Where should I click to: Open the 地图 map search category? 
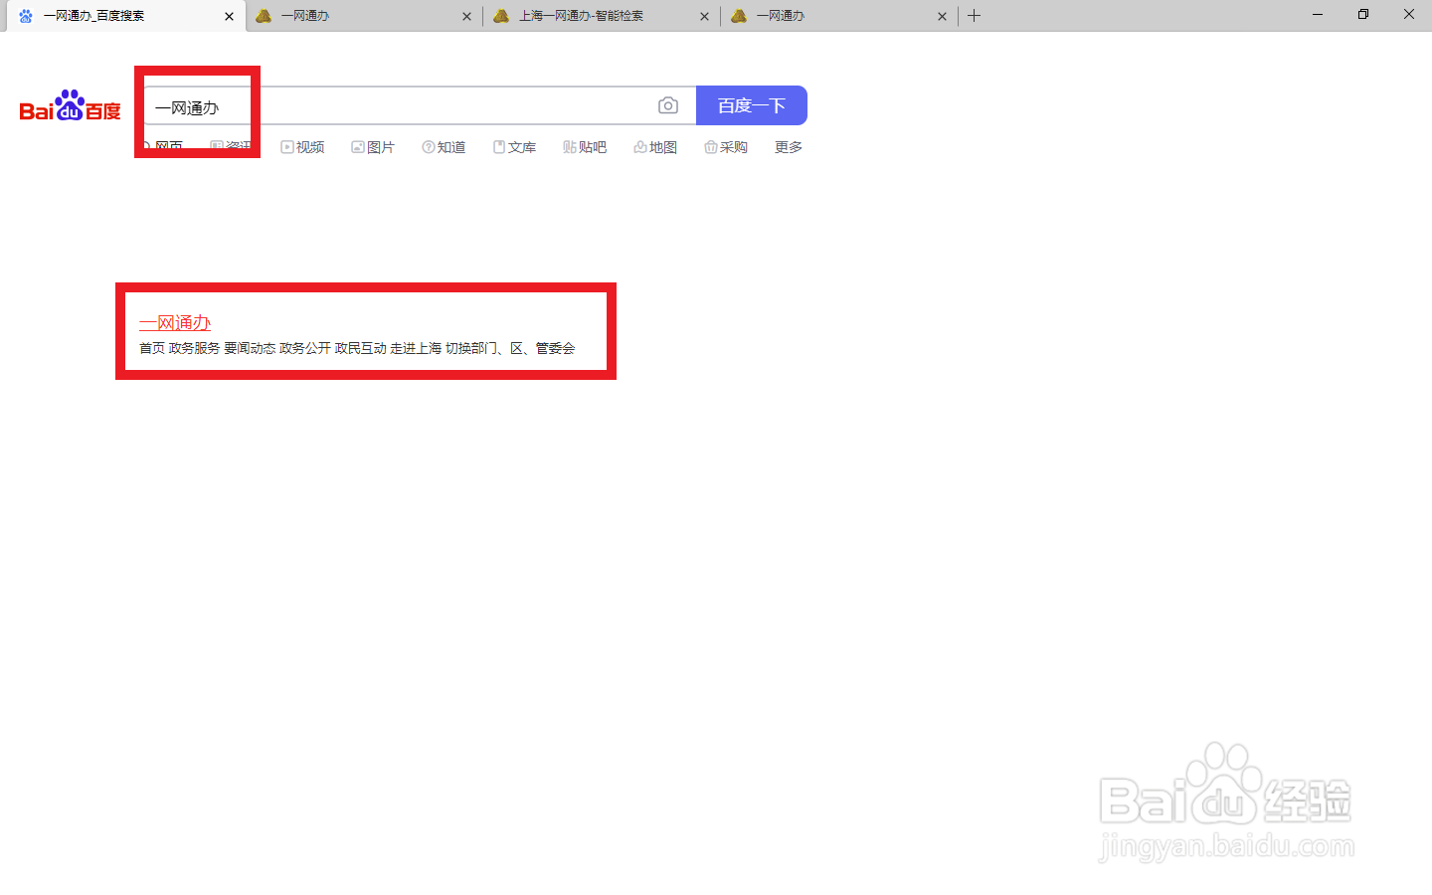[x=654, y=146]
